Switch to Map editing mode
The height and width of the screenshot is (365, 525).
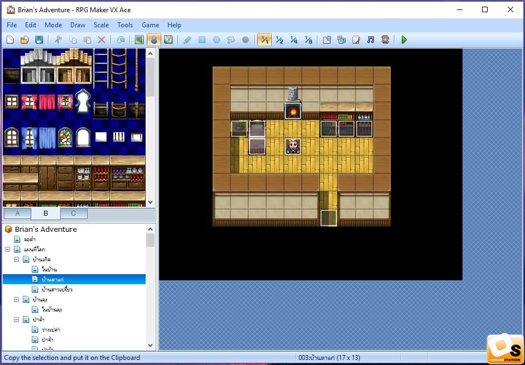139,40
